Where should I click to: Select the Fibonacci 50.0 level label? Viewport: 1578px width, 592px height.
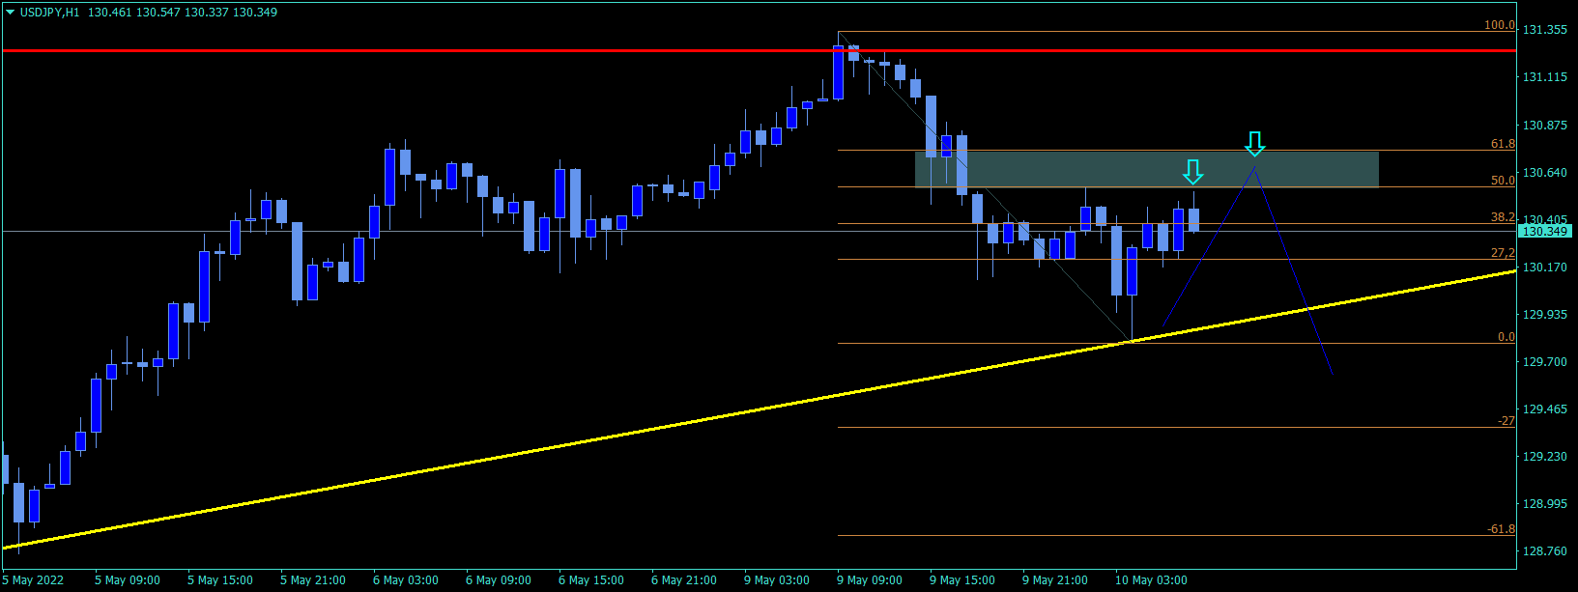[1503, 181]
